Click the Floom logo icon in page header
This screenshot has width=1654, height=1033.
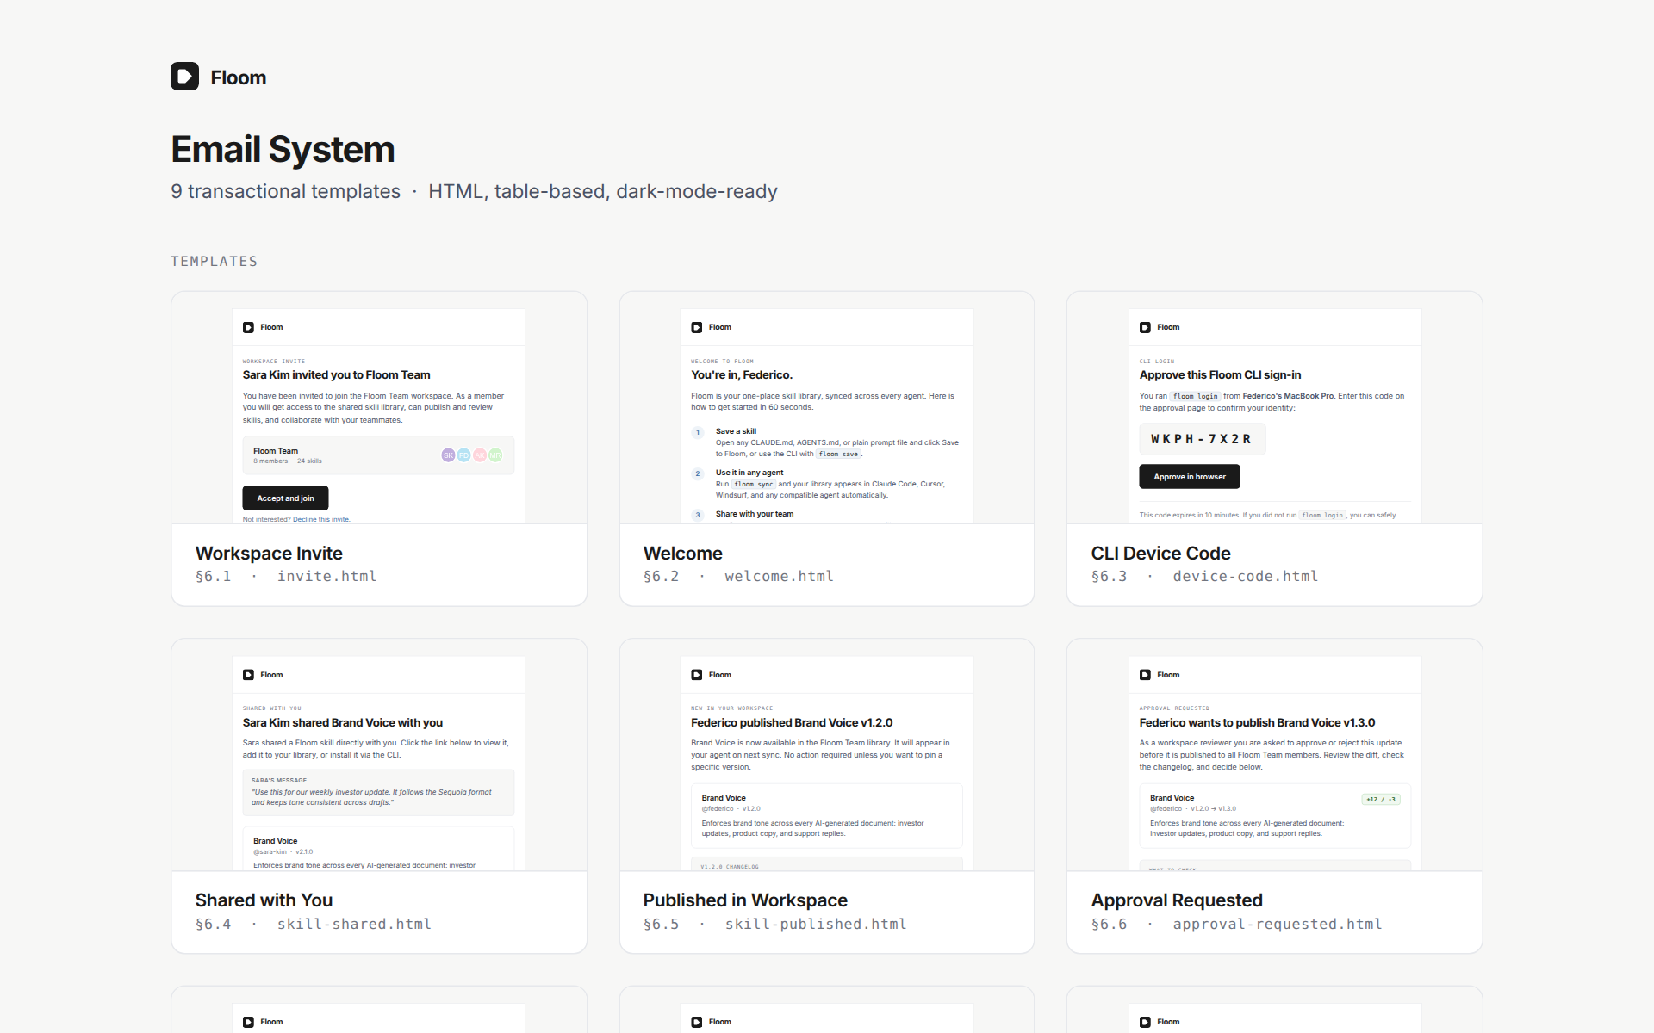coord(184,77)
